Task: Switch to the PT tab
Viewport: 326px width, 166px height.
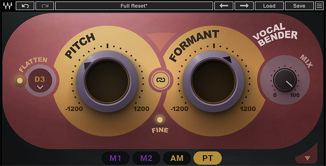Action: [x=207, y=158]
